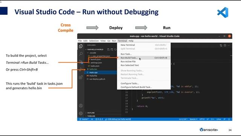Open the Explorer view in activity bar
Screen dimensions: 241x136
(x=81, y=46)
